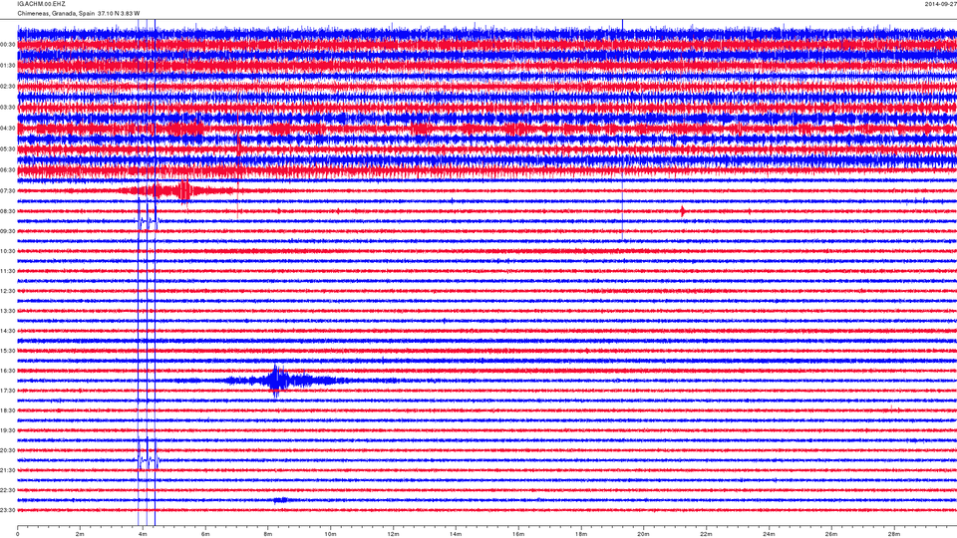This screenshot has width=957, height=538.
Task: Select the 00:30 time label
Action: [7, 45]
